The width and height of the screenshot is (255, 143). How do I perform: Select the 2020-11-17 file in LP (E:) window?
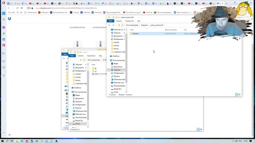[x=99, y=74]
